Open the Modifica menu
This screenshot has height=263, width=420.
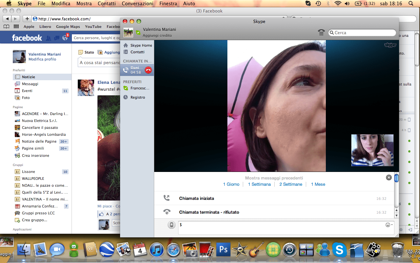pos(61,4)
